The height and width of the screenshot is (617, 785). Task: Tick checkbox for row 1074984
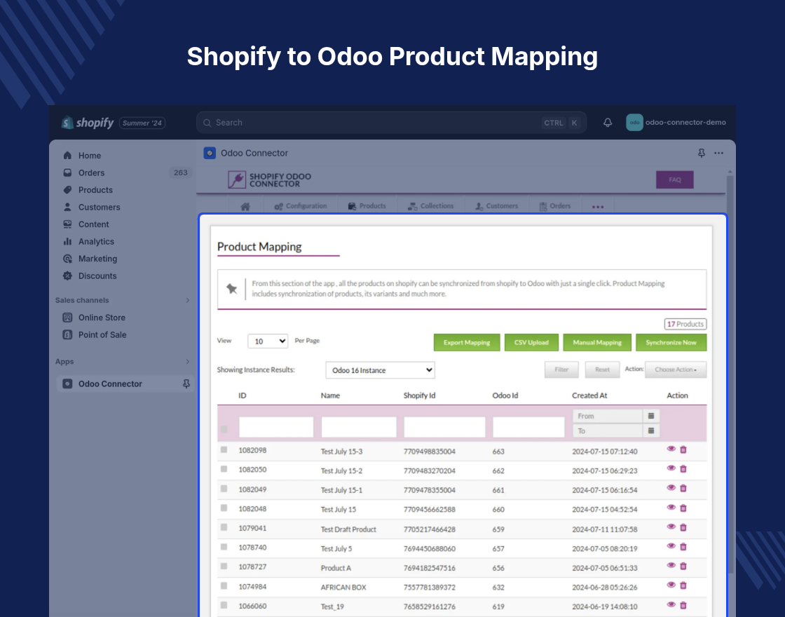(x=224, y=586)
